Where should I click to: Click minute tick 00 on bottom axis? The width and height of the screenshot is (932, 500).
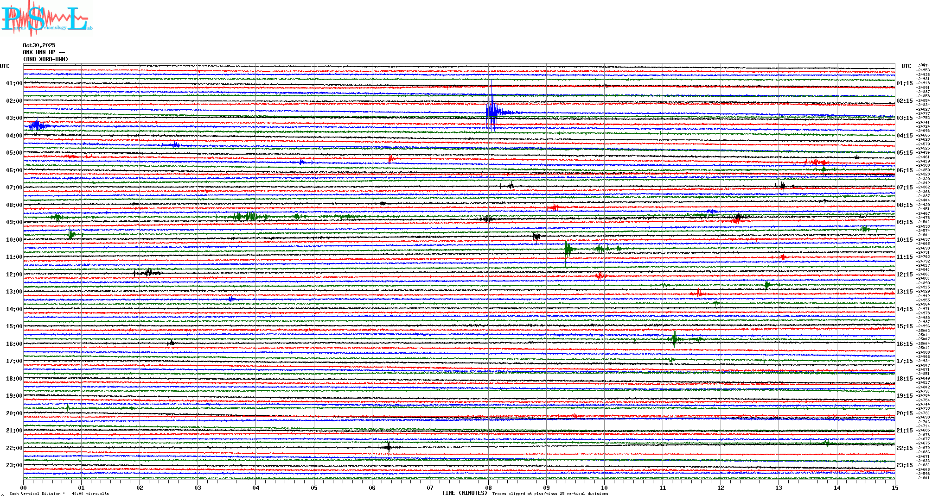tap(24, 488)
